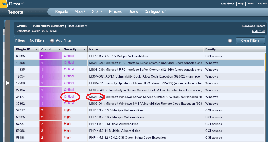
Task: Select plugin ID 58988 cell
Action: coord(27,138)
